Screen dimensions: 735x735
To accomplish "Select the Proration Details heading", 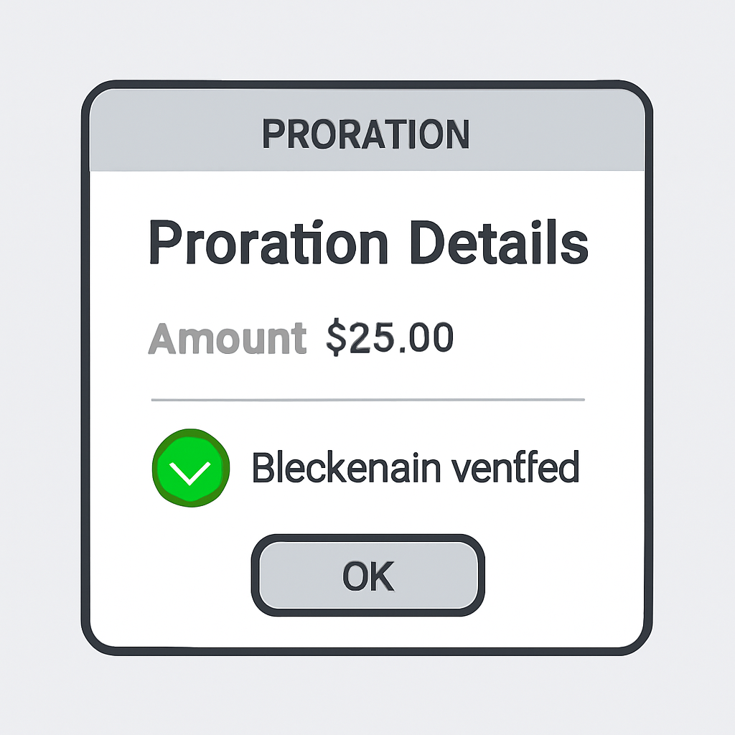I will 367,243.
